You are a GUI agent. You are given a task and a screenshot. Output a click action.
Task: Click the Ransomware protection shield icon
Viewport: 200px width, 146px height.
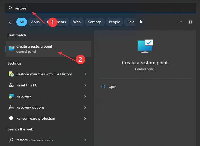pos(11,118)
